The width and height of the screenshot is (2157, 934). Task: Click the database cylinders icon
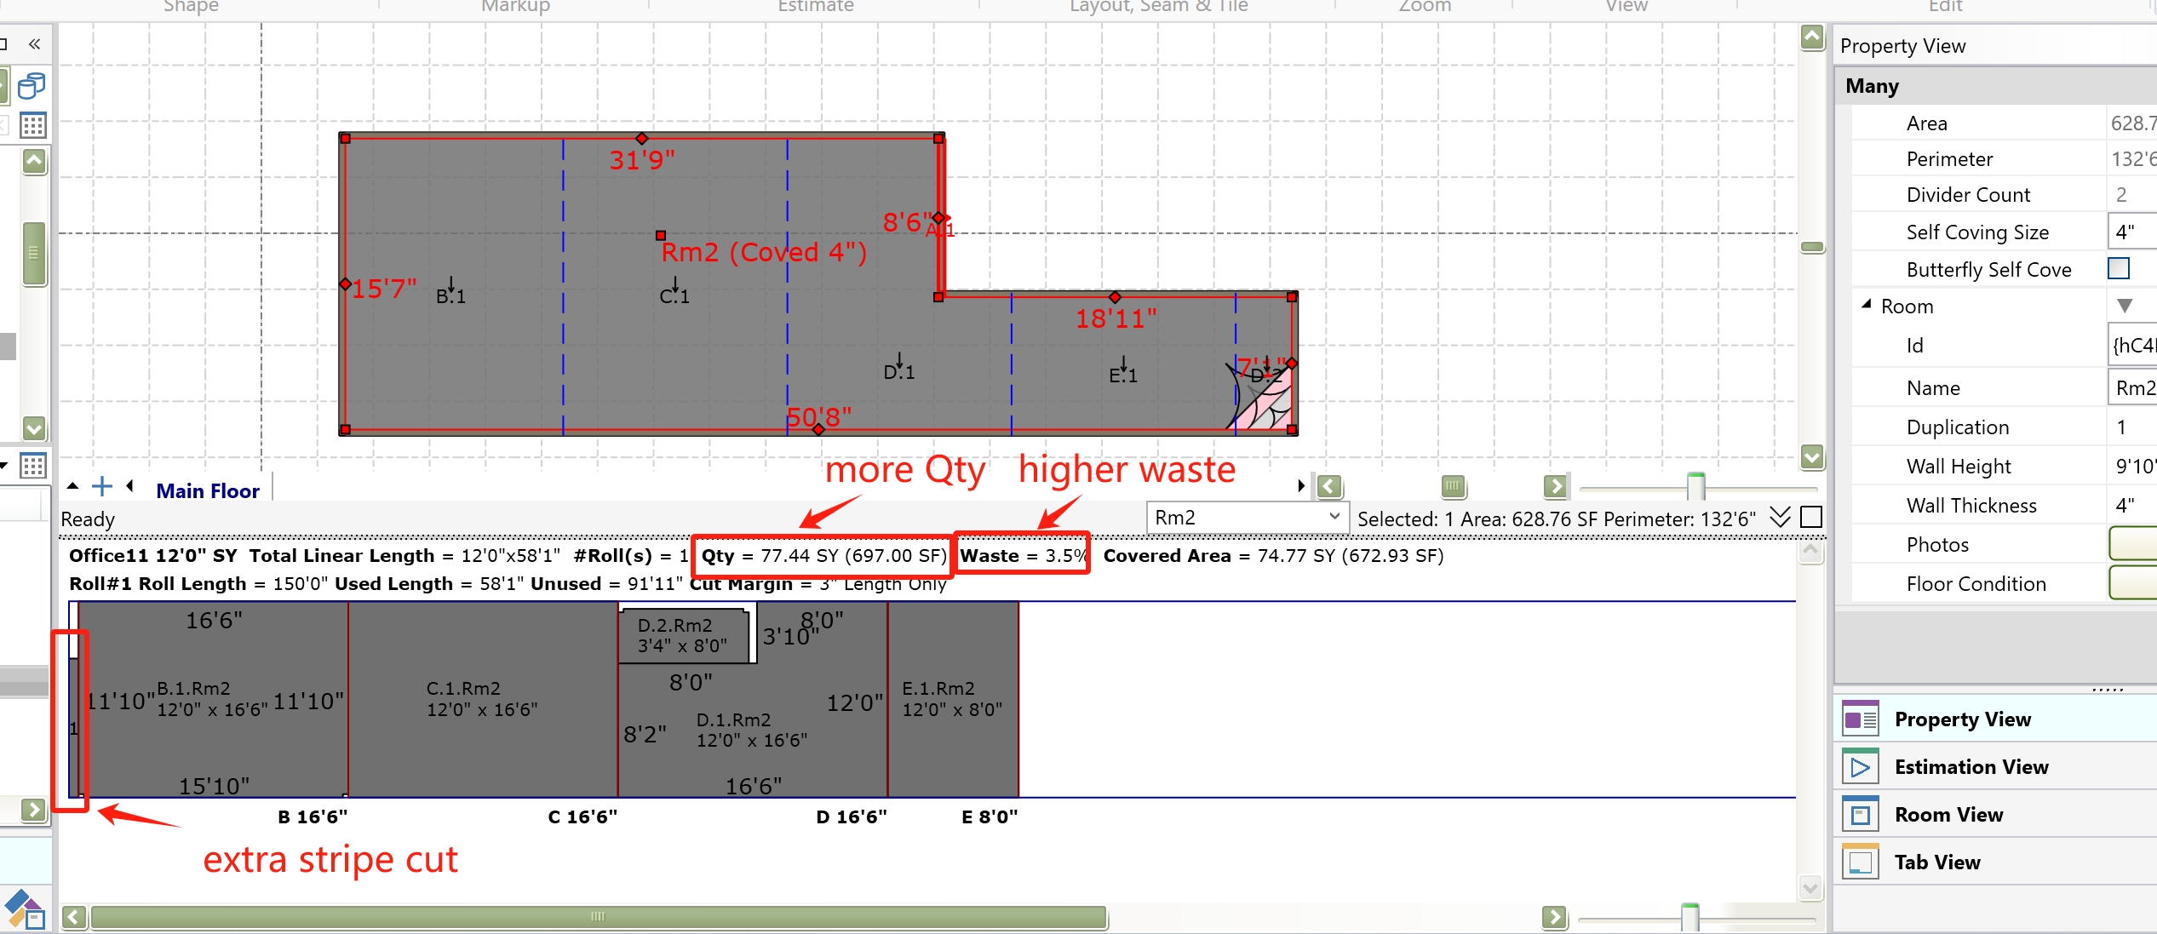[x=32, y=86]
